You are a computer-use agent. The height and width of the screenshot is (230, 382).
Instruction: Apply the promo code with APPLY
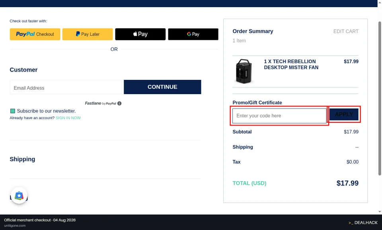click(x=344, y=114)
